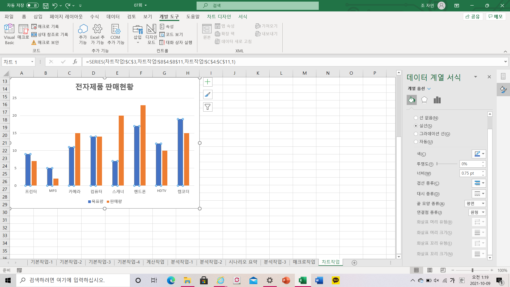
Task: Open the 차트 디자인 ribbon tab
Action: [219, 16]
